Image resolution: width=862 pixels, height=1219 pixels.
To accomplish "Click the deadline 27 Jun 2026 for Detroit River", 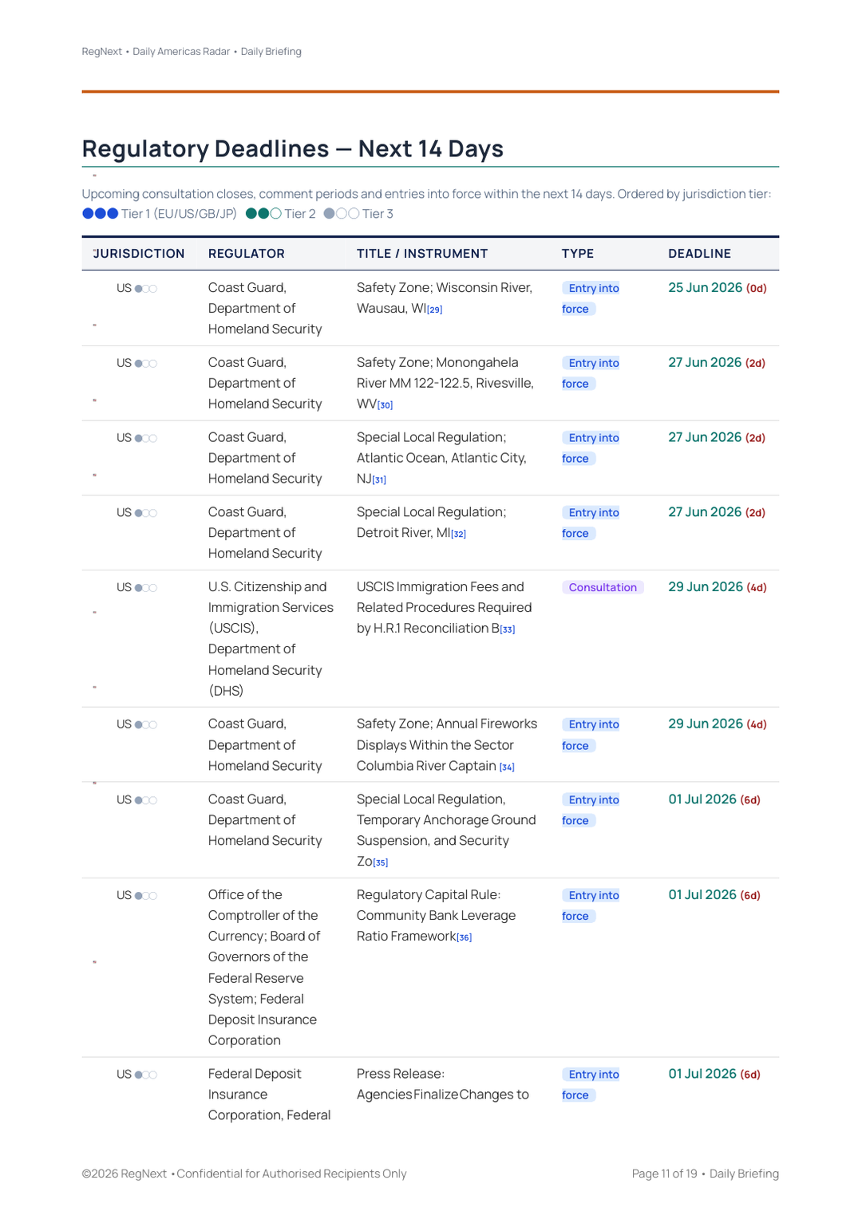I will point(717,512).
